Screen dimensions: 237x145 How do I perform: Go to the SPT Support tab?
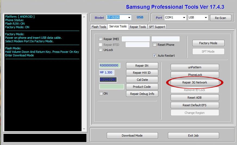tap(157, 27)
